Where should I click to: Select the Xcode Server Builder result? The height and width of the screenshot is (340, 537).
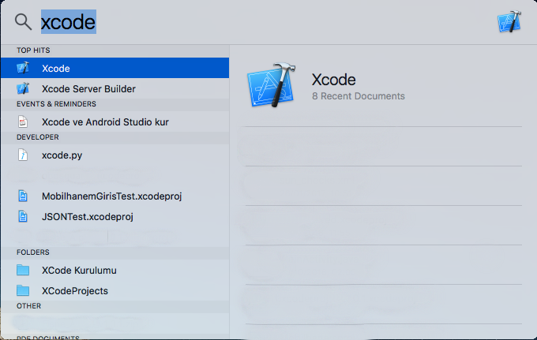pos(115,88)
